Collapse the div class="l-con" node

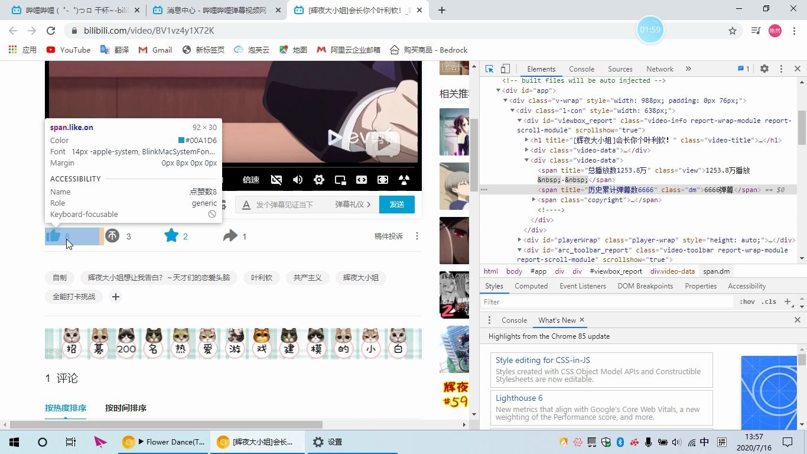tap(512, 111)
